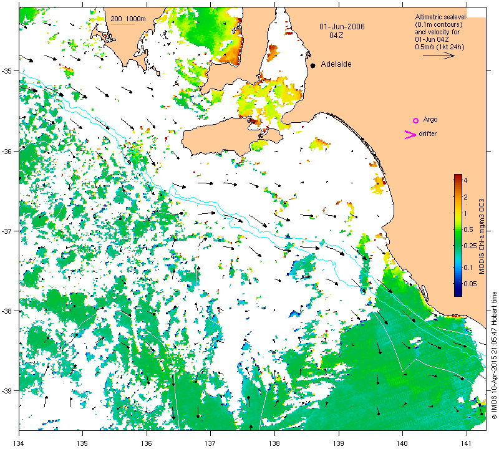This screenshot has width=499, height=449.
Task: Click the longitude label 135
Action: tap(83, 442)
